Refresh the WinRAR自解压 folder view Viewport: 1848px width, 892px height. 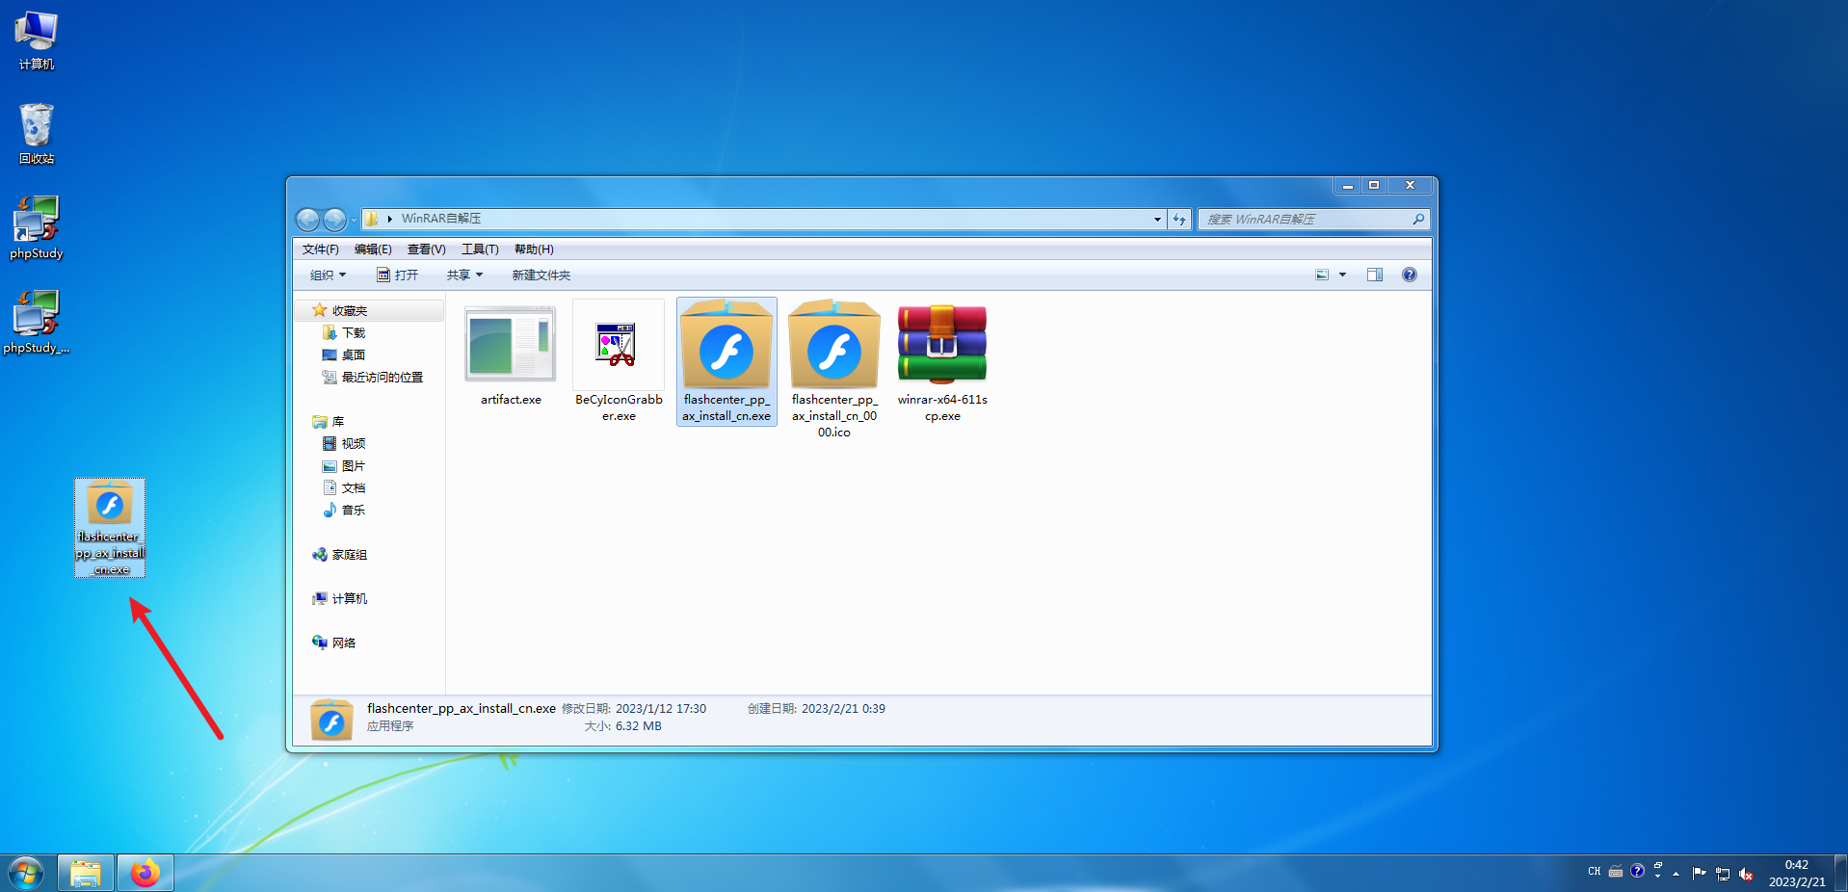(1179, 220)
